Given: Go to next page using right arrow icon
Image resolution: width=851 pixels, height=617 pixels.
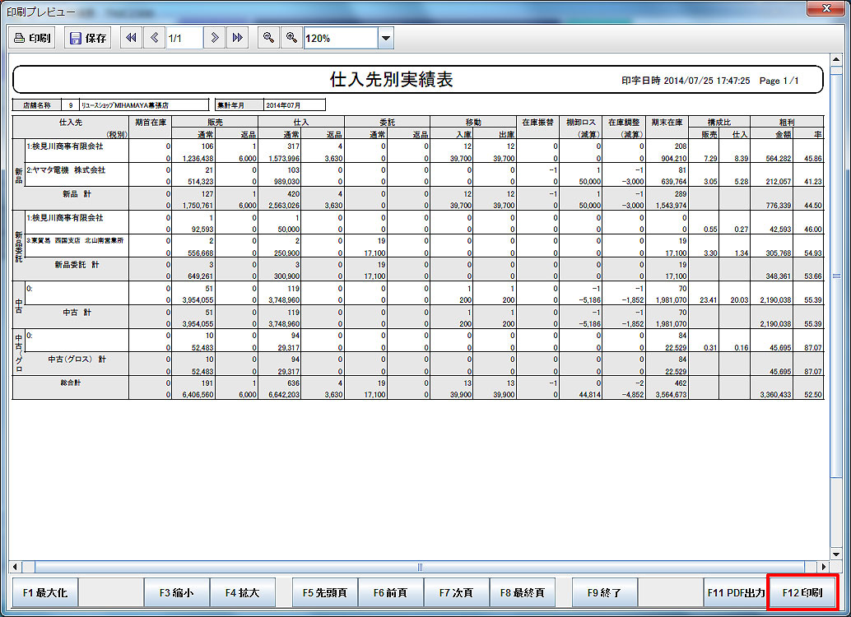Looking at the screenshot, I should 214,38.
